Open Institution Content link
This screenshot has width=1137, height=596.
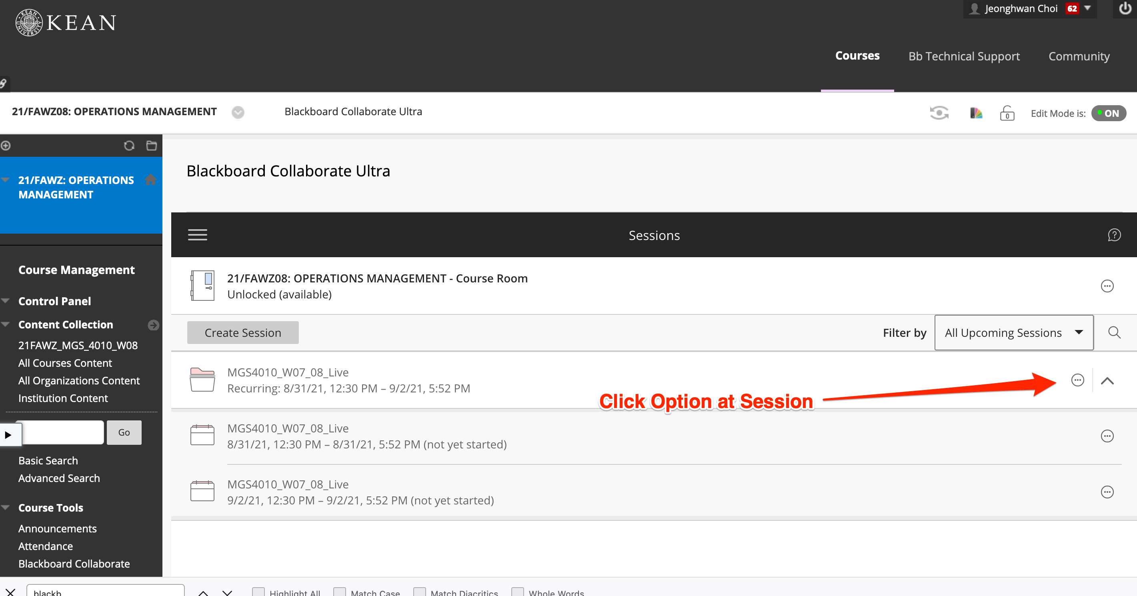pyautogui.click(x=63, y=398)
